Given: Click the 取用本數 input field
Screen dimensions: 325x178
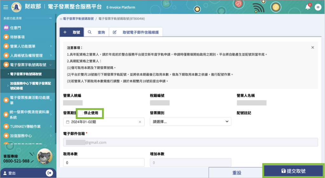Looking at the screenshot, I should 104,163.
